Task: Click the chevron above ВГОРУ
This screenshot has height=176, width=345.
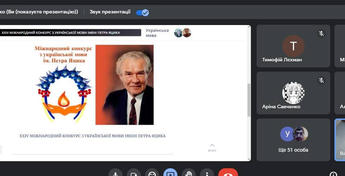Action: pos(212,145)
